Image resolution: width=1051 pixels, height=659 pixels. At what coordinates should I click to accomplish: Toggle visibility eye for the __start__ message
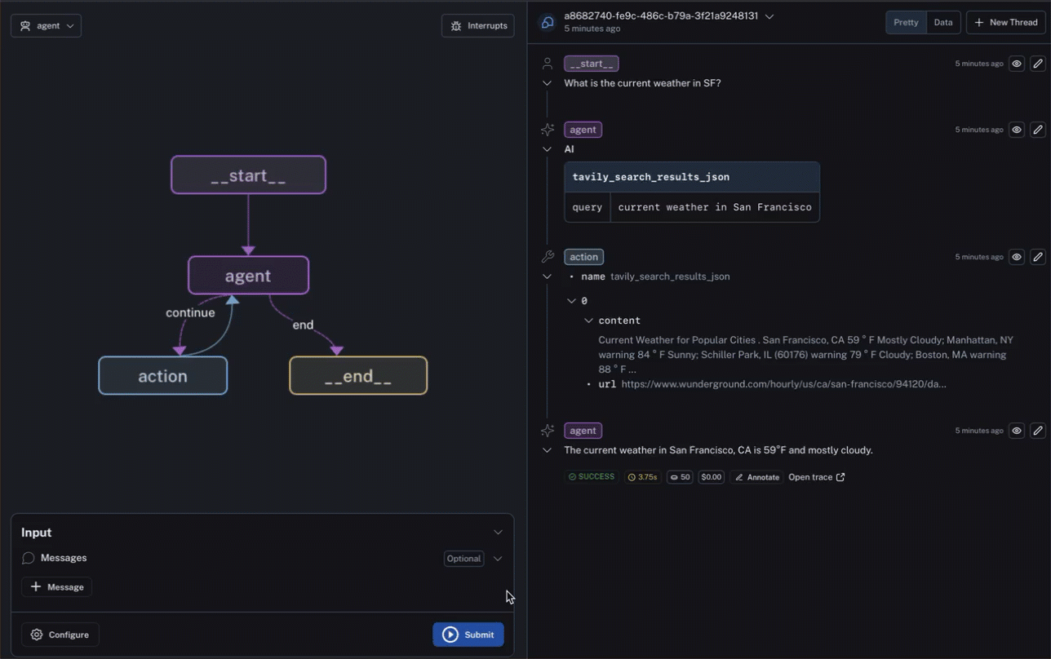tap(1017, 64)
